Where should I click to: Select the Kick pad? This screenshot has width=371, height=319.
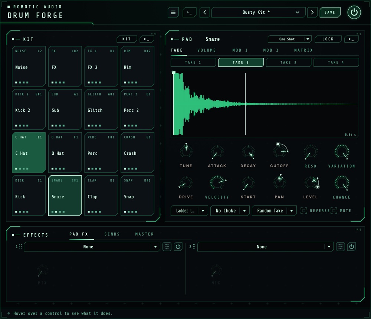[29, 196]
